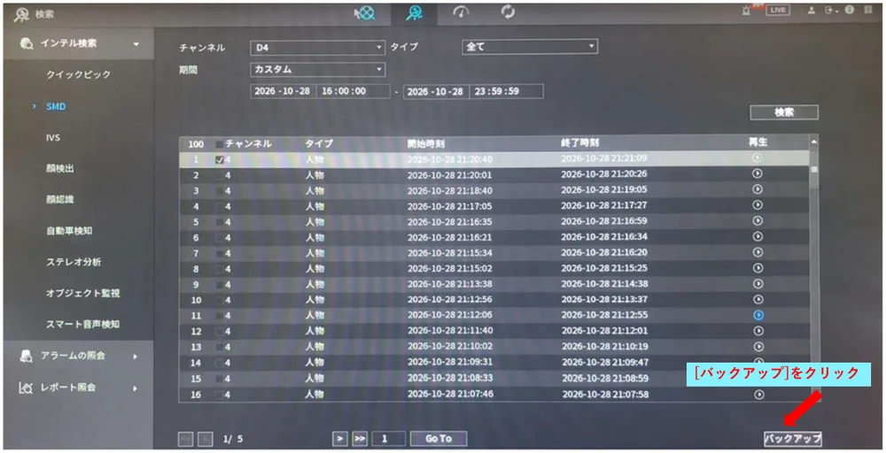Image resolution: width=886 pixels, height=453 pixels.
Task: Open the logout menu icon
Action: [x=831, y=10]
